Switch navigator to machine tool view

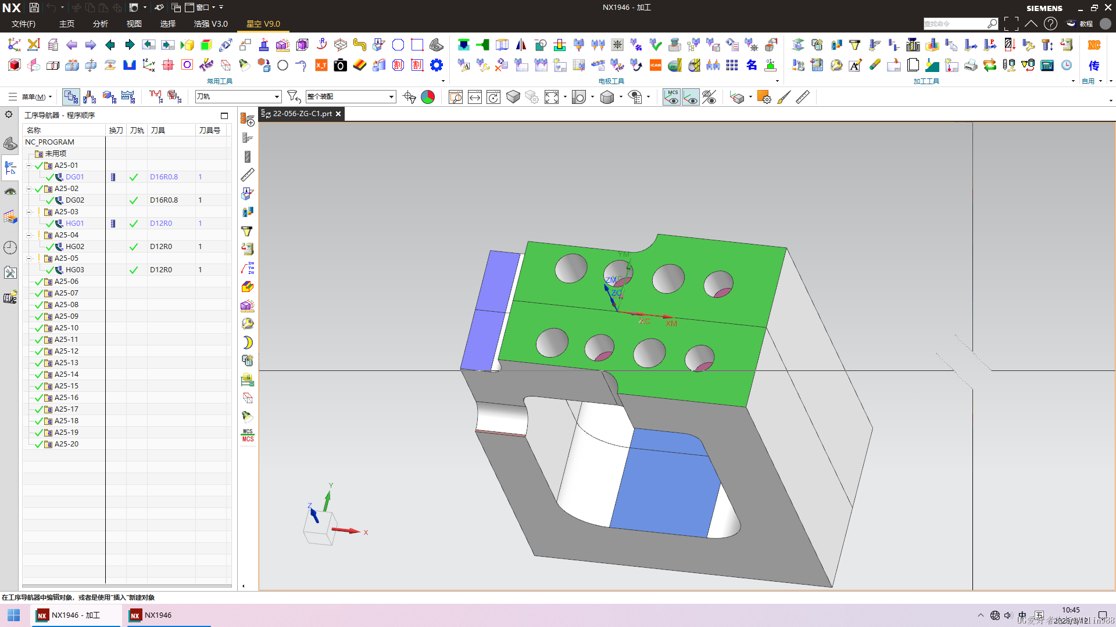tap(90, 97)
